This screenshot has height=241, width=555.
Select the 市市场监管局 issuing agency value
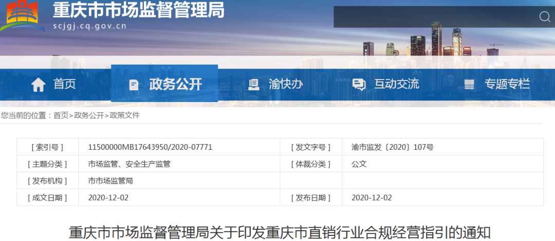(110, 182)
